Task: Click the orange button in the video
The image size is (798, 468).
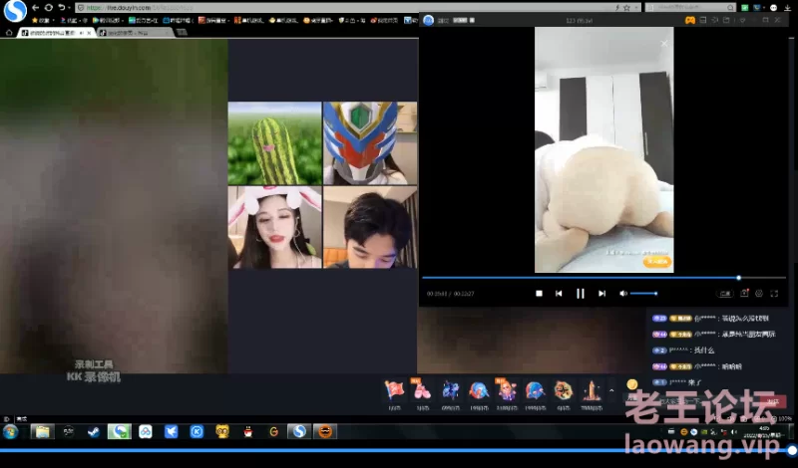Action: tap(657, 262)
